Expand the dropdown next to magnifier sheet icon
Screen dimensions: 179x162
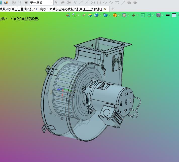click(x=128, y=15)
